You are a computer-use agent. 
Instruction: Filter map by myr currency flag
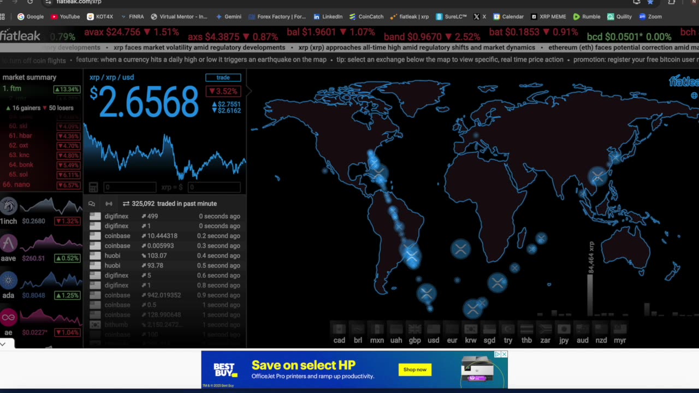click(x=620, y=329)
